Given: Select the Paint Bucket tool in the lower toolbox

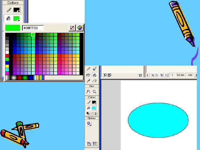Looking at the screenshot, I should pos(95,75).
